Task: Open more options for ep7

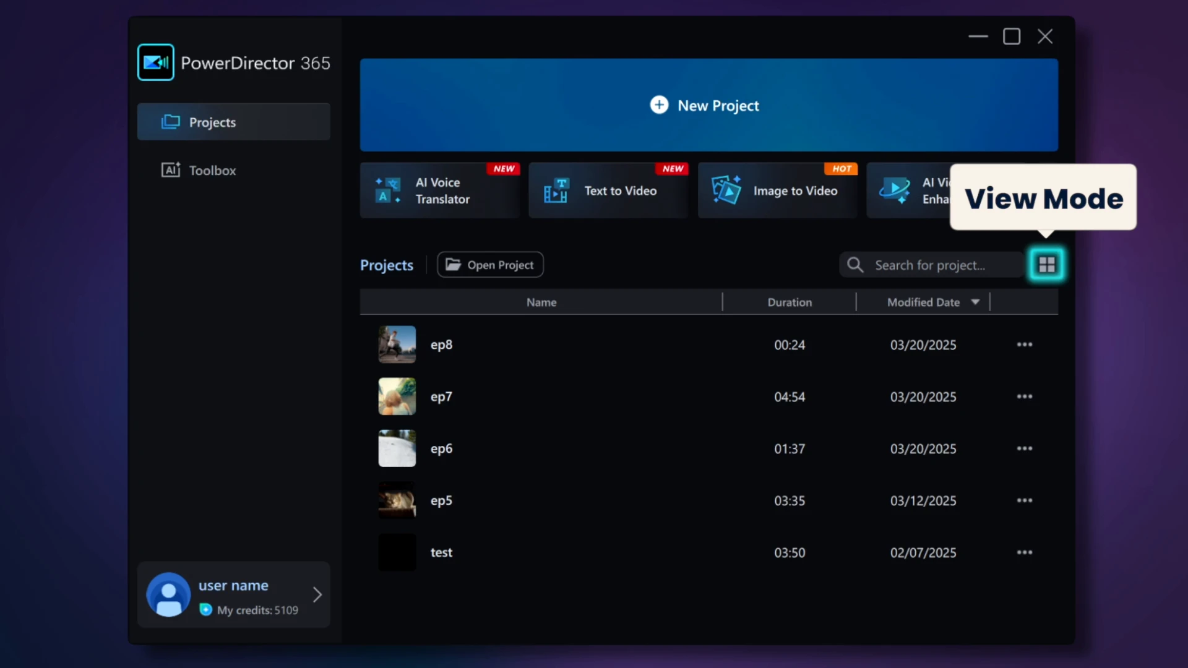Action: [x=1025, y=396]
